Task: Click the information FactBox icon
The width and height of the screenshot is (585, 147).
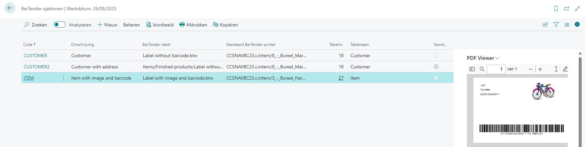Action: [x=577, y=24]
